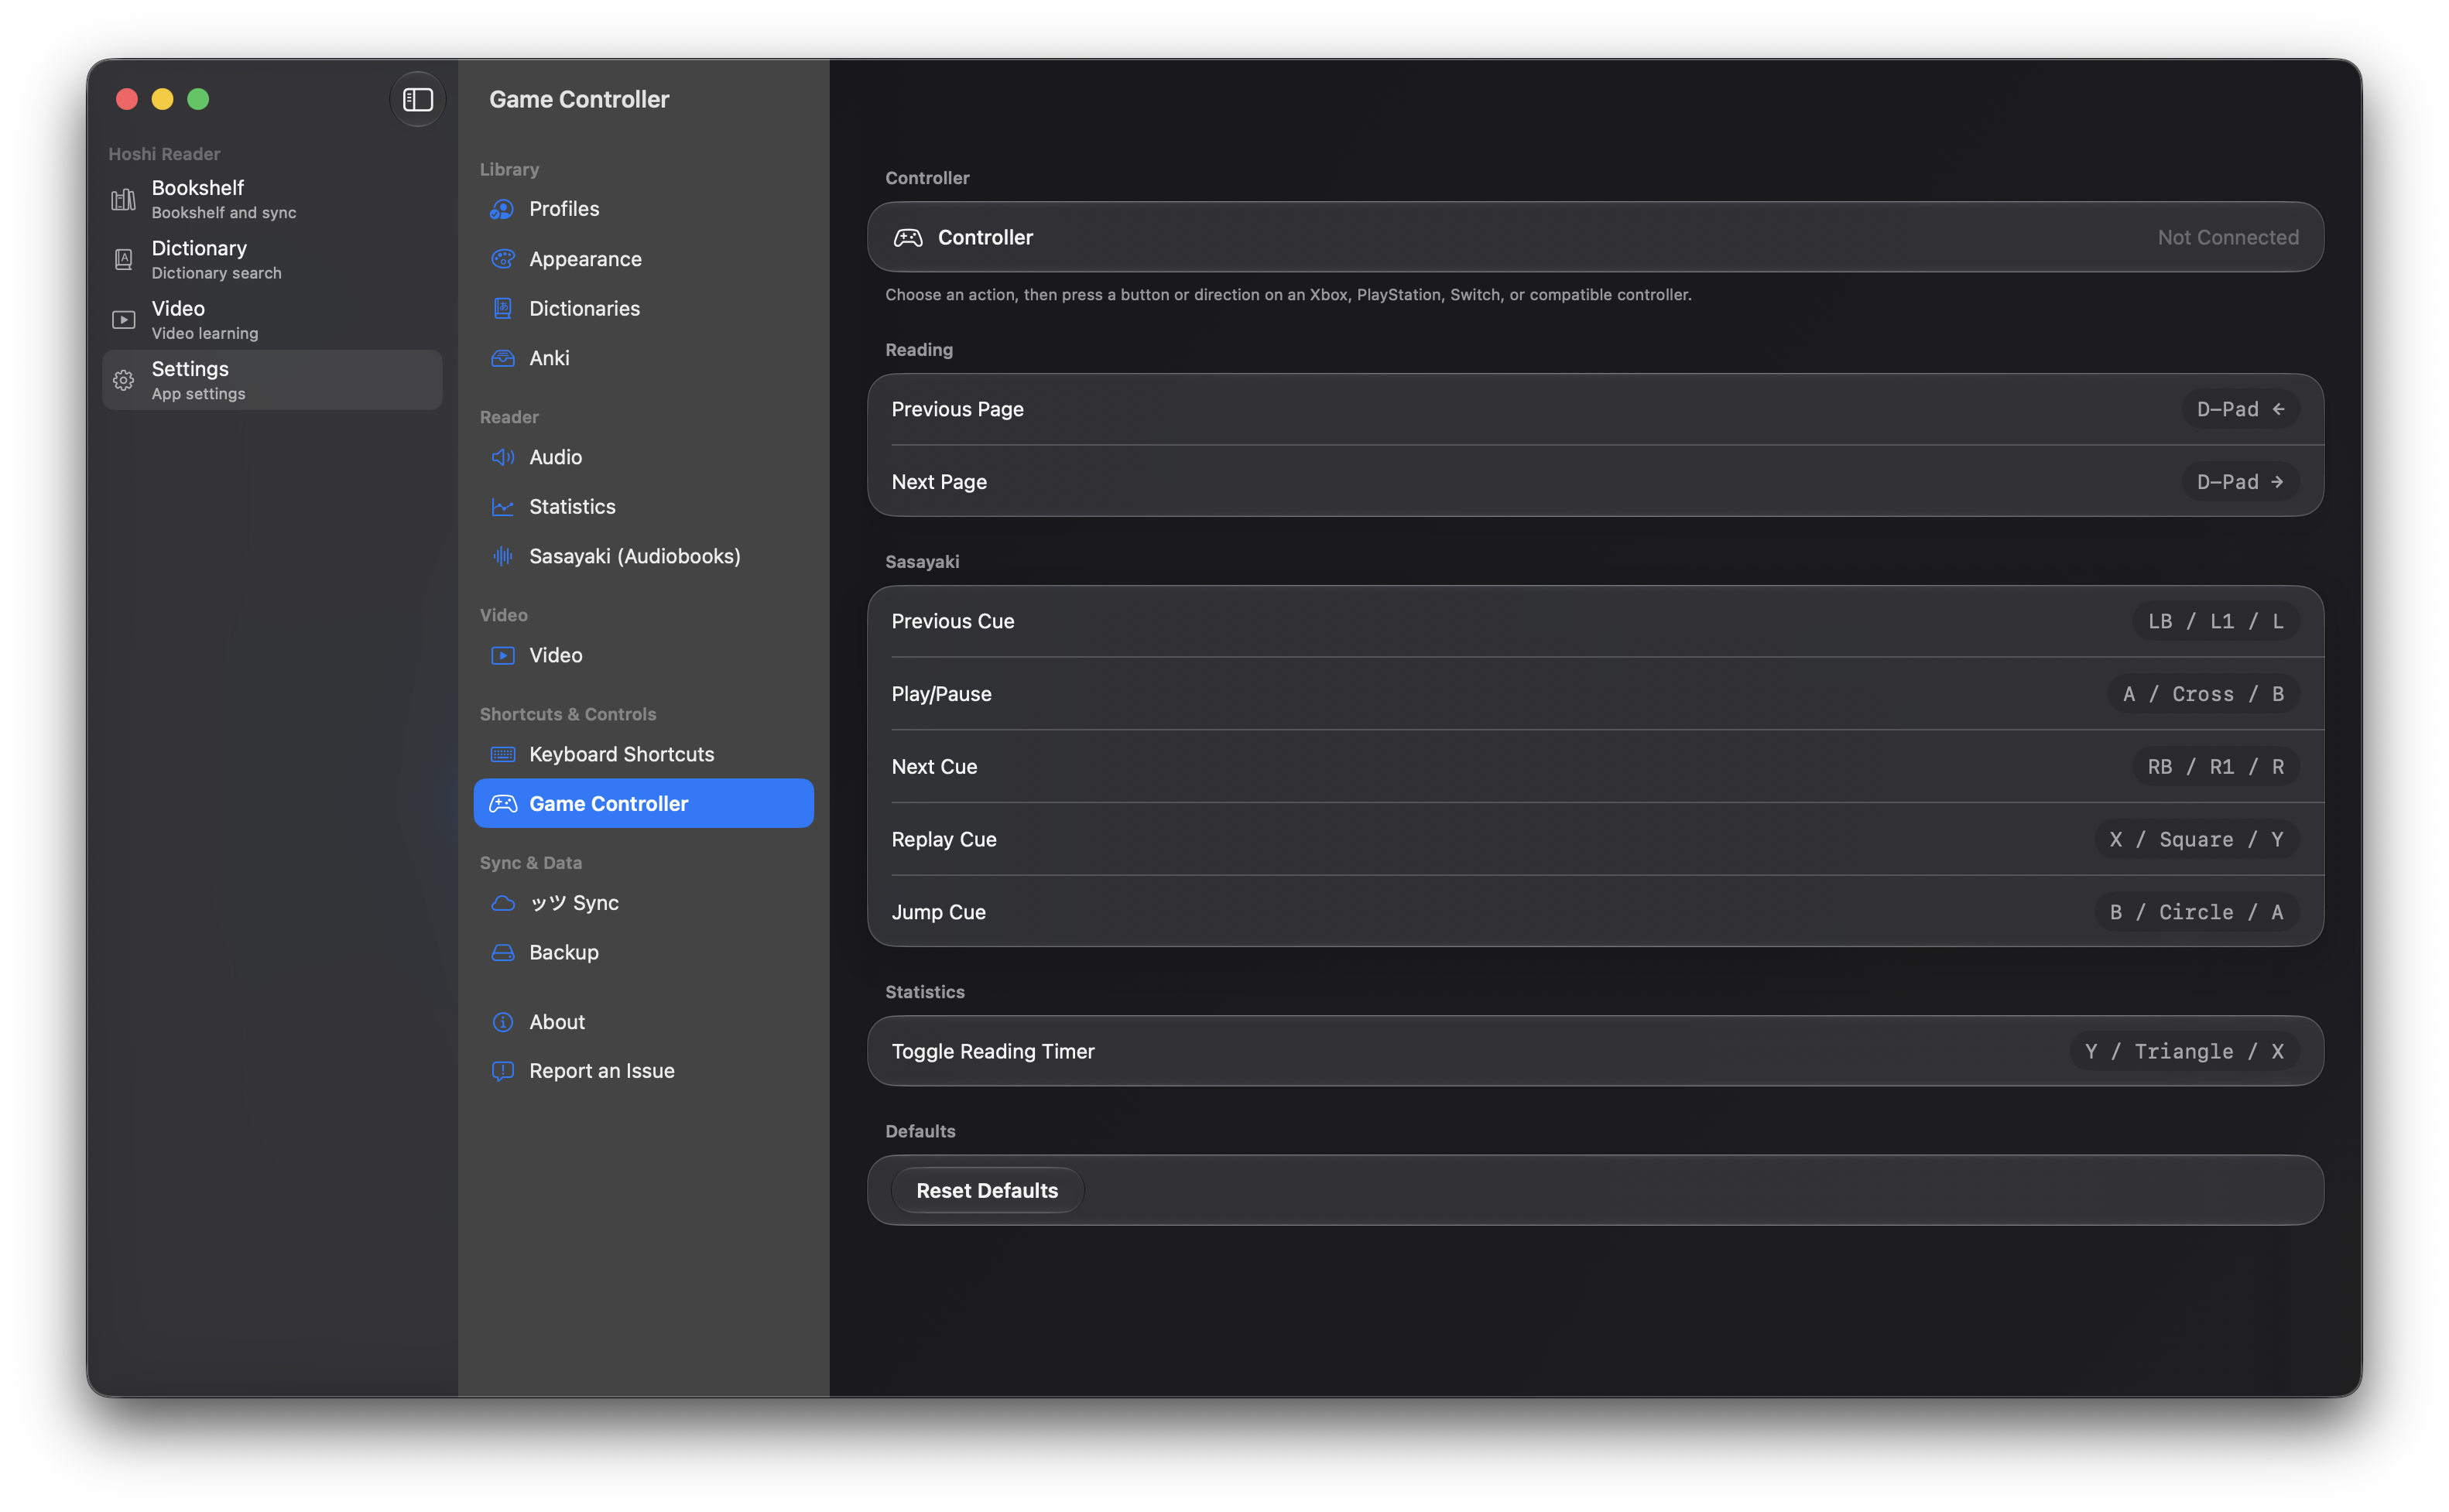Screen dimensions: 2449x1512
Task: Edit the Next Cue RB / R1 / R binding
Action: click(2215, 767)
